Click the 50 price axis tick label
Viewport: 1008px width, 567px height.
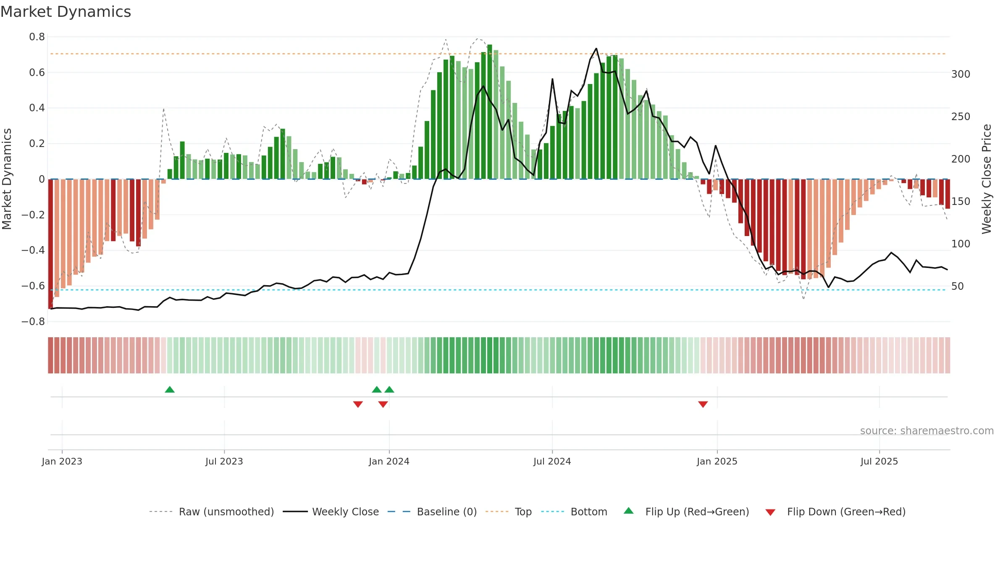click(x=958, y=286)
